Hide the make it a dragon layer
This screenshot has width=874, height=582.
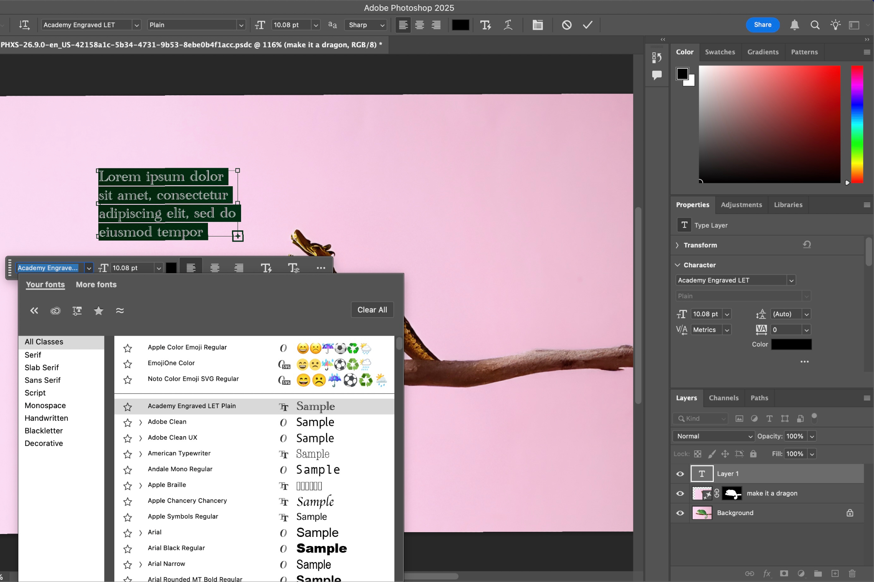(x=680, y=493)
